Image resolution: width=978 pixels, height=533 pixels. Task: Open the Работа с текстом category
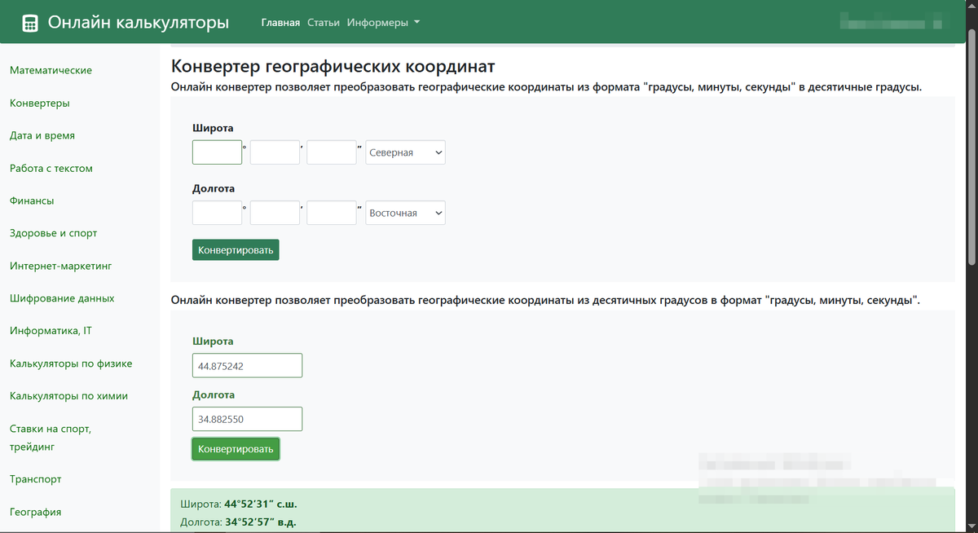(51, 168)
